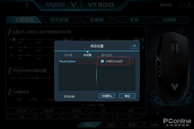Increase CPI level 4 value stepper
194x129 pixels.
142,39
